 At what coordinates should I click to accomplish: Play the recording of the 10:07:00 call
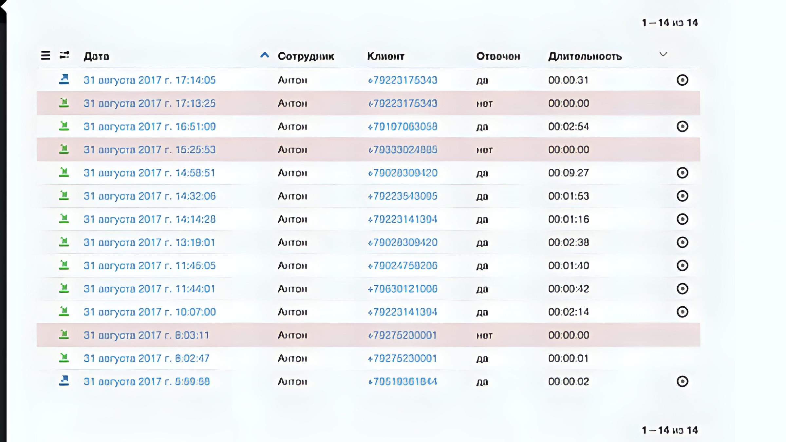pos(683,312)
